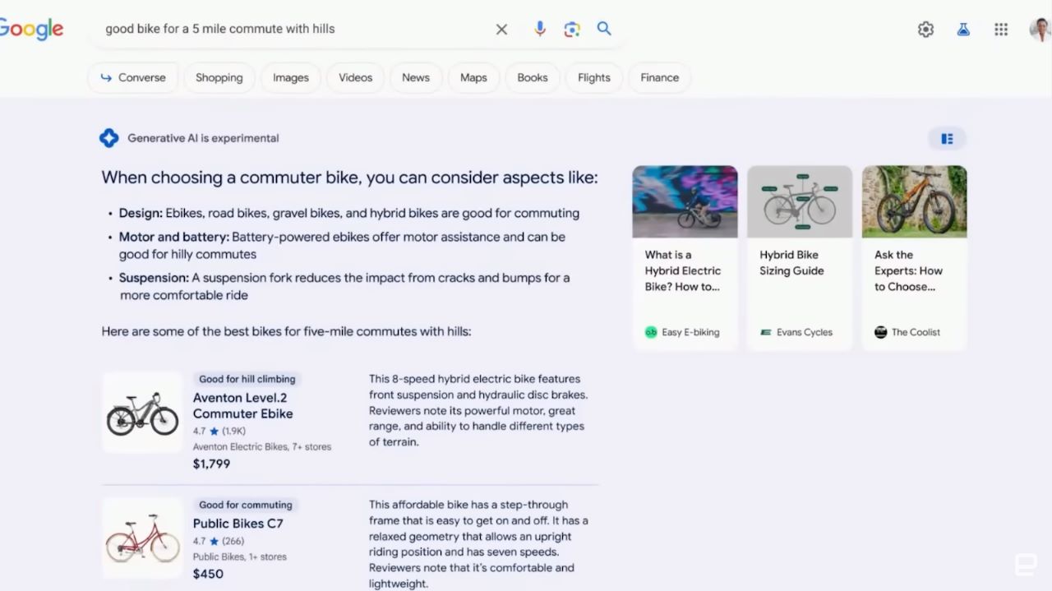
Task: Open the Google apps grid
Action: [1000, 30]
